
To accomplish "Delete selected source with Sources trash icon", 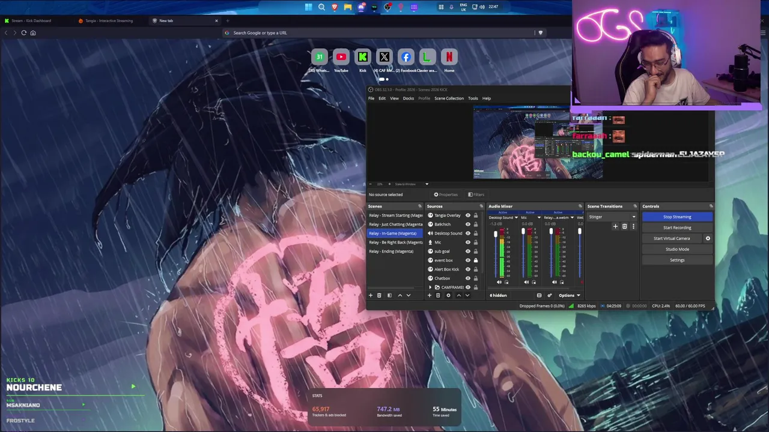I will click(x=438, y=295).
